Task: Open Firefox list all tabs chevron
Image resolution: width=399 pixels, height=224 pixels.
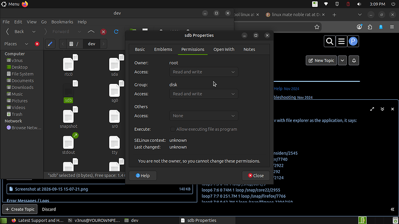Action: coord(360,15)
